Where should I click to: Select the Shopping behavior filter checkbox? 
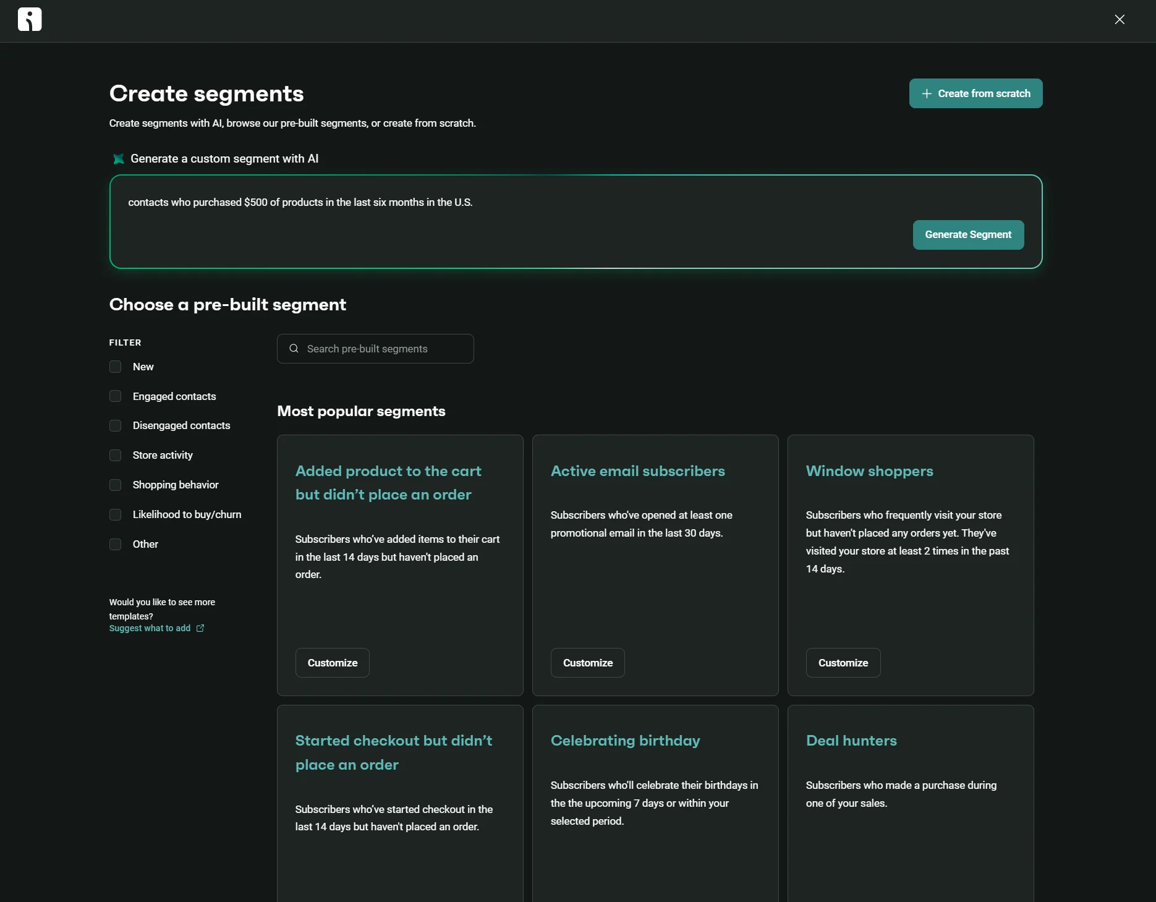pos(115,485)
